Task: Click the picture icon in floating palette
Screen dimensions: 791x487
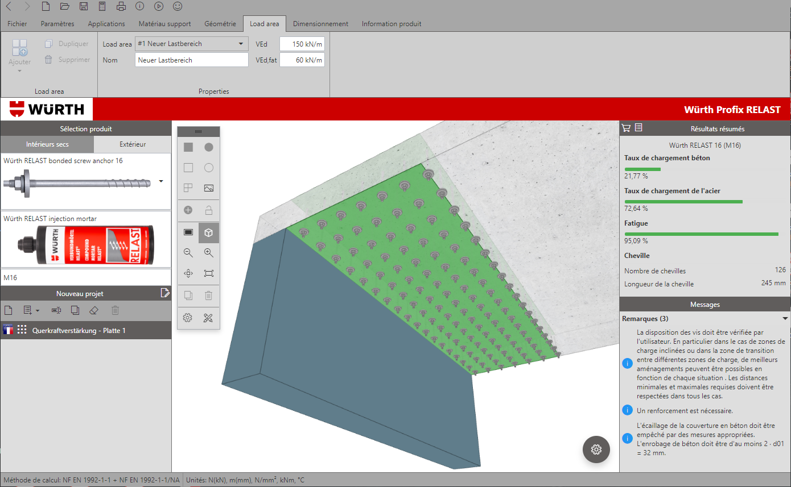Action: click(x=209, y=188)
